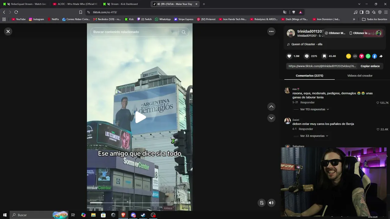The image size is (390, 219).
Task: Reply to Luisi's comment with Responder
Action: [x=306, y=129]
